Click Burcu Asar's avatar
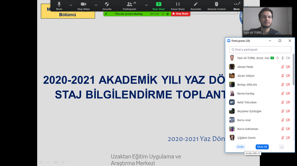 click(x=232, y=120)
